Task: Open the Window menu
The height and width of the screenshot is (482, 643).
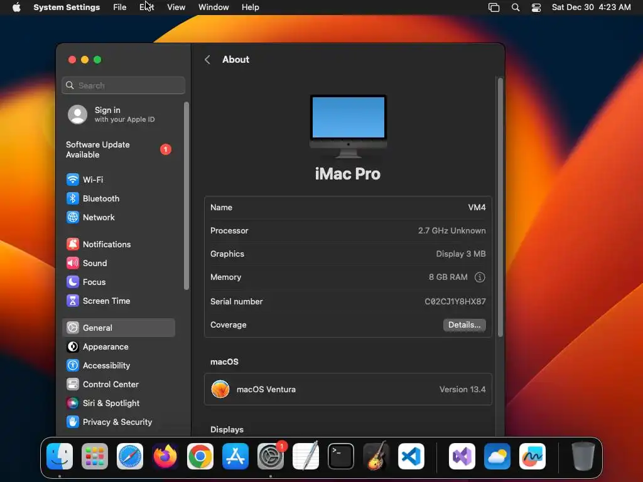Action: coord(213,8)
